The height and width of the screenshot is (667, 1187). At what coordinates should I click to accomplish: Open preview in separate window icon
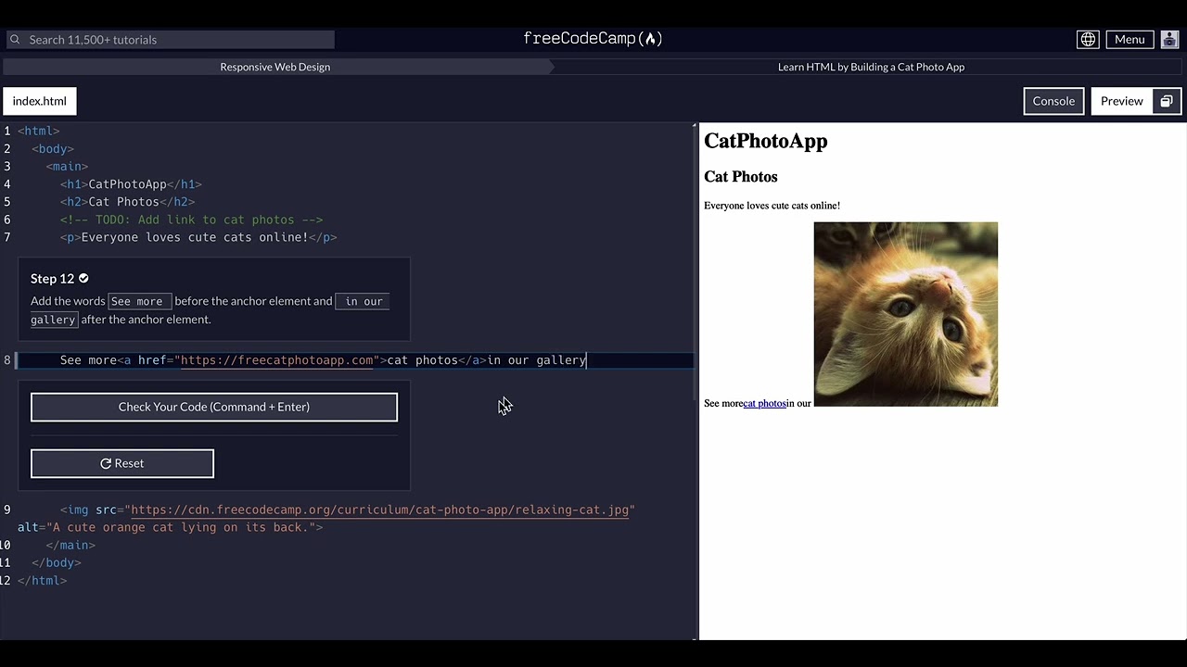[1167, 101]
